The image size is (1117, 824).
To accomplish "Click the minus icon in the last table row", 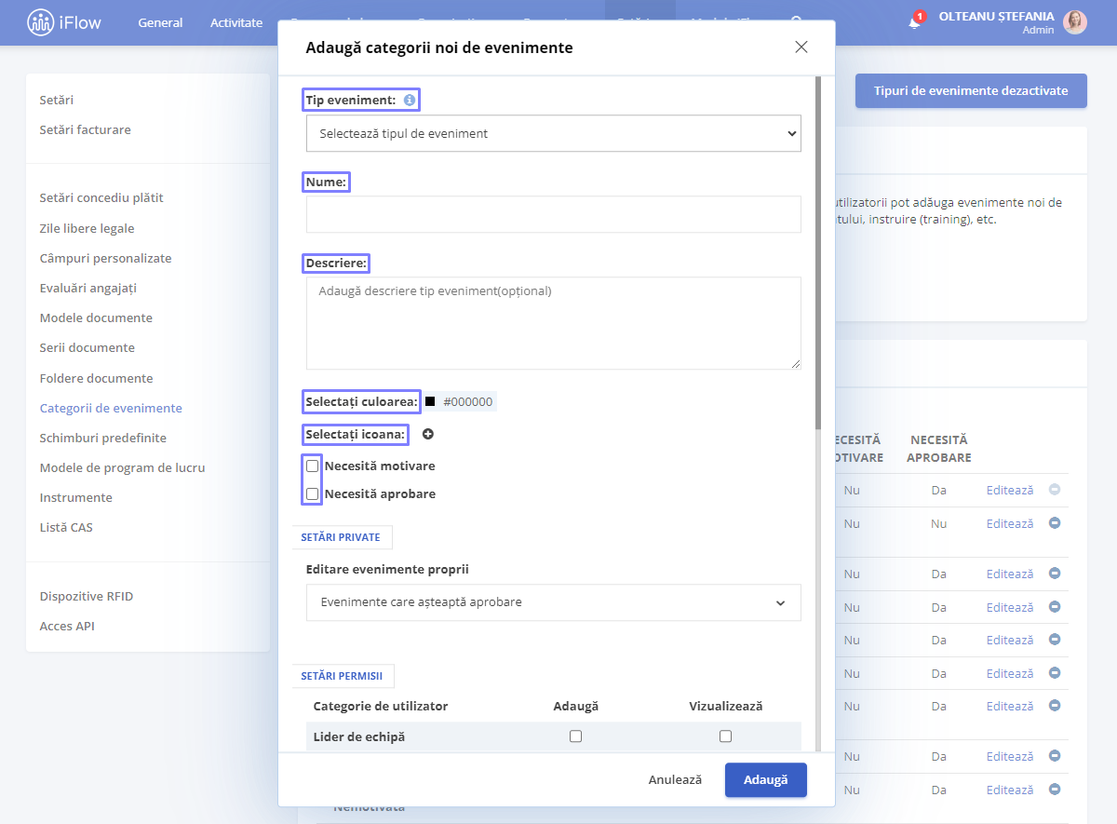I will (1055, 790).
